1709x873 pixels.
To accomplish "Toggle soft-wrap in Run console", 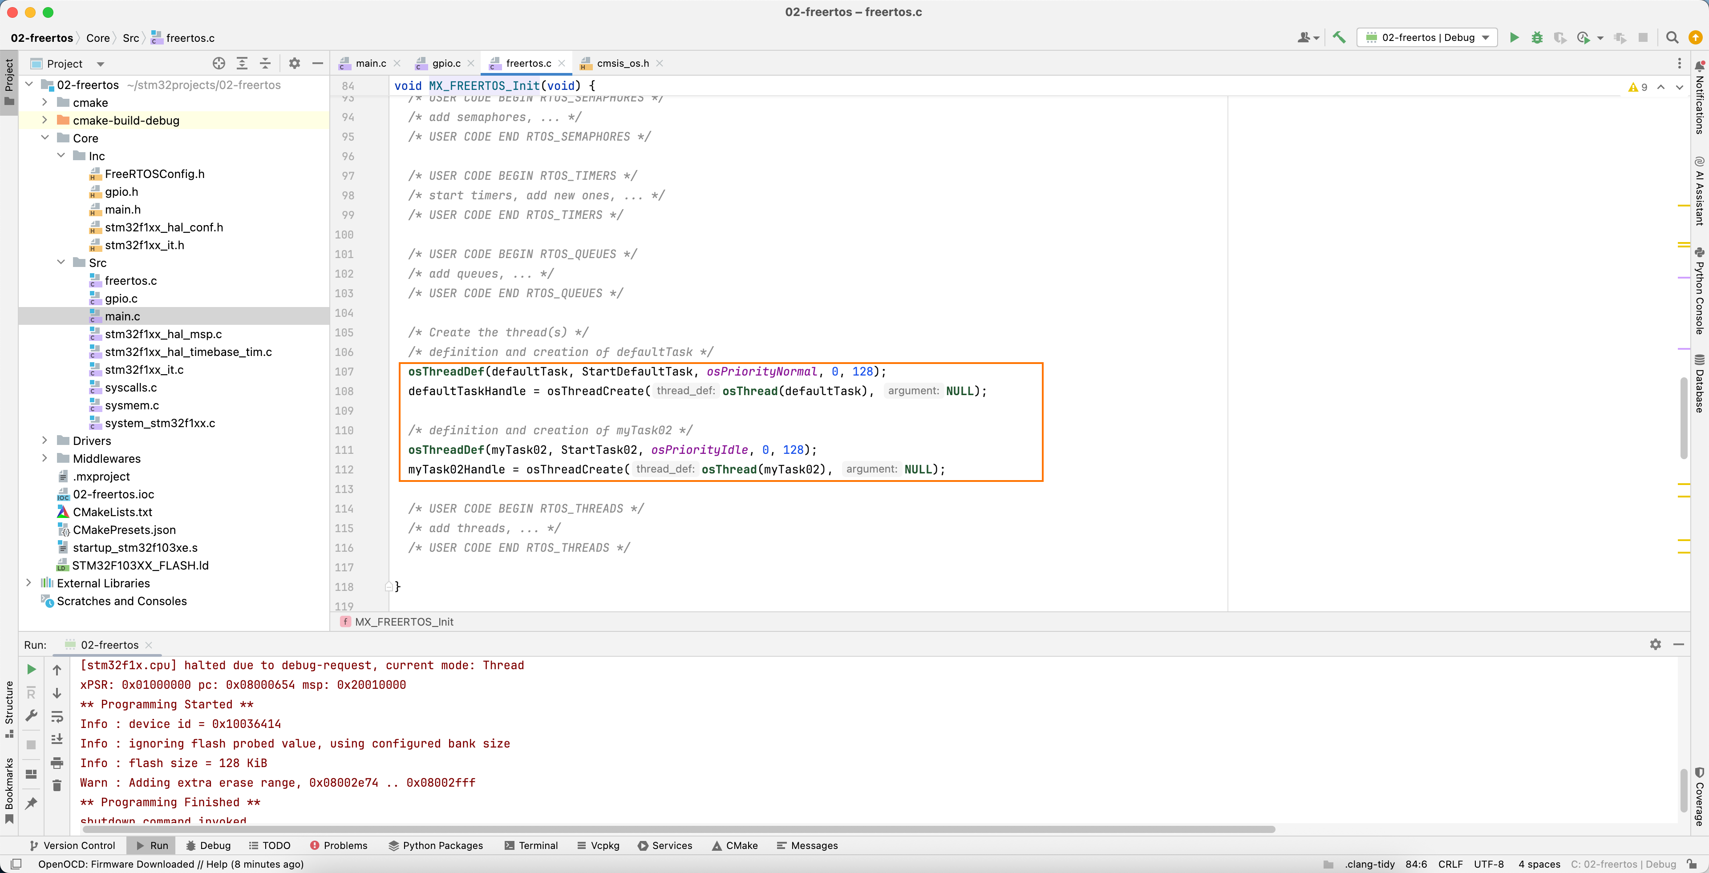I will 57,716.
